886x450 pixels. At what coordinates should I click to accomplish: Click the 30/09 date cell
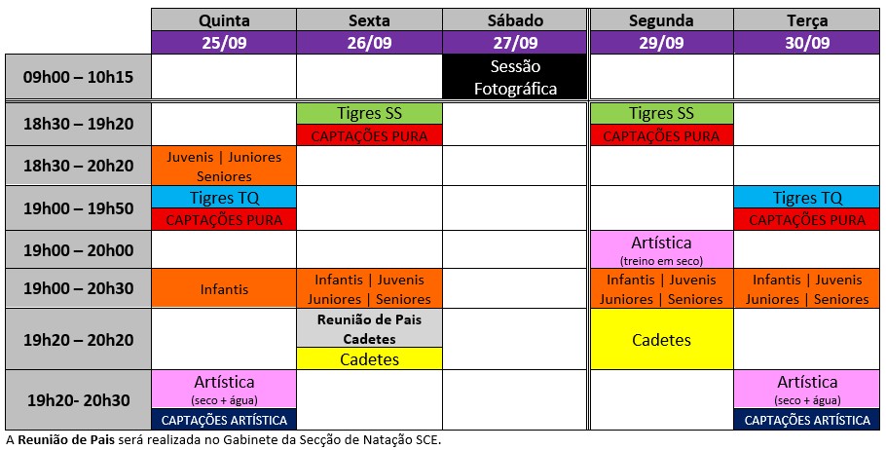coord(807,42)
